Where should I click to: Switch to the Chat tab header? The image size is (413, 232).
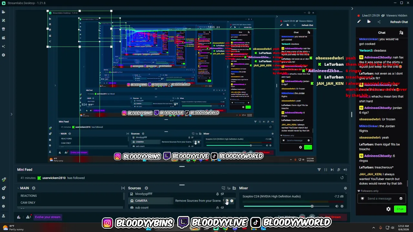click(x=382, y=33)
